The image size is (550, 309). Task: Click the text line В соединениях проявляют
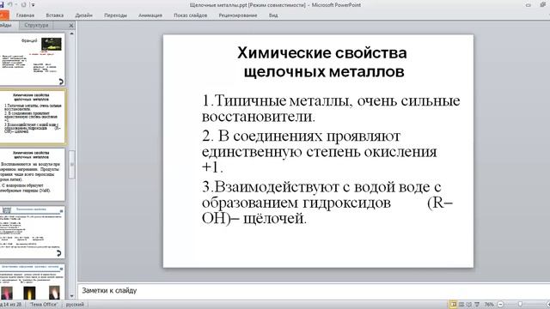pos(301,136)
